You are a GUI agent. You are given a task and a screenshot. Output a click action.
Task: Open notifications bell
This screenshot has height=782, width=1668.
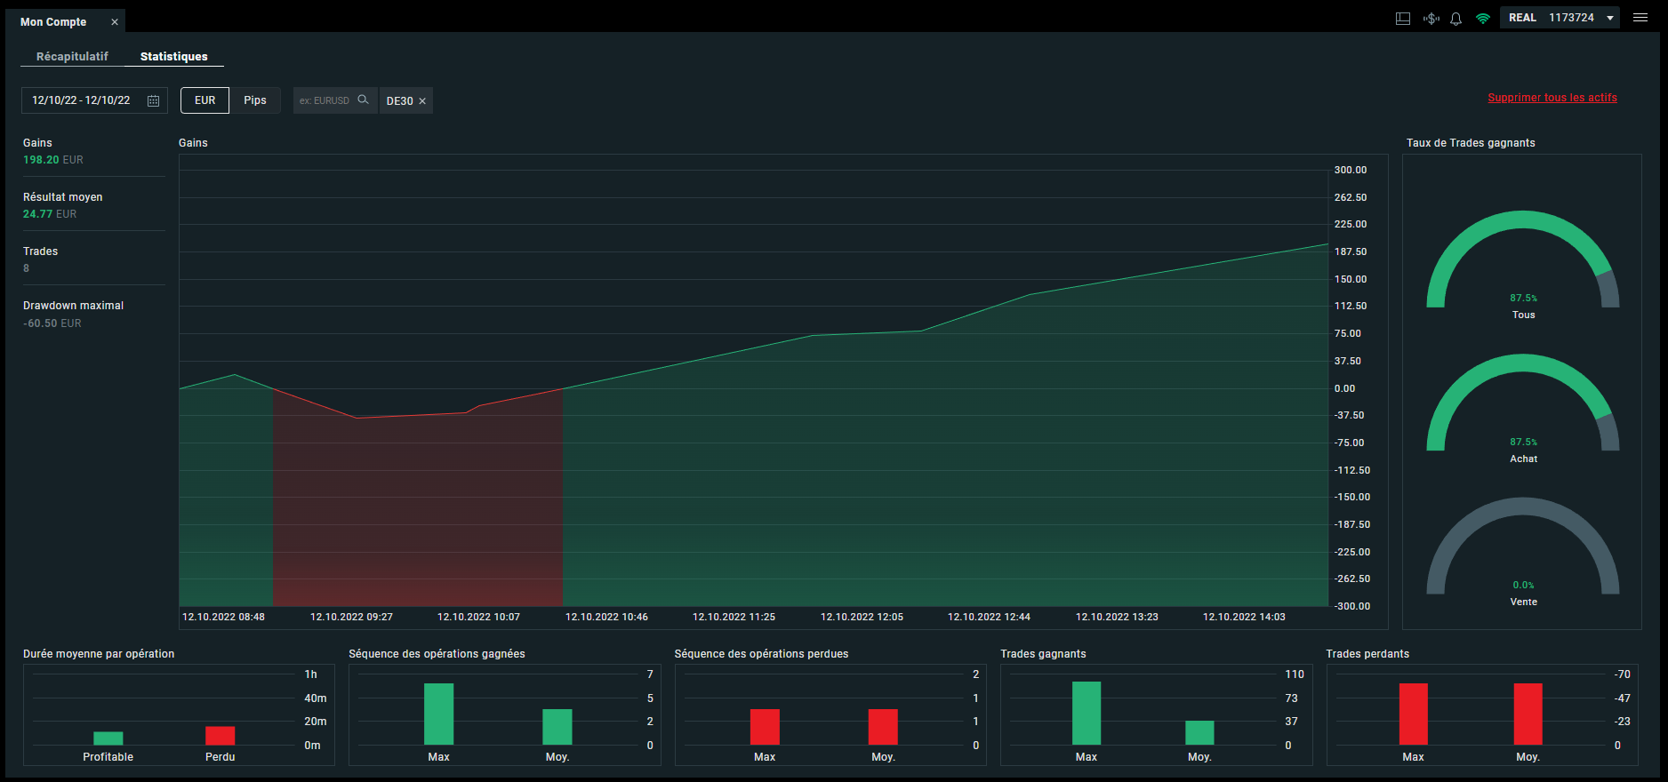coord(1455,18)
